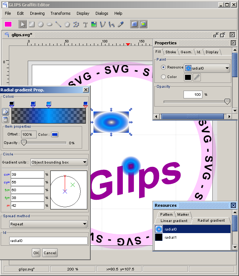Close the Radial gradient Prop. dialog
Viewport: 239px width, 276px height.
coord(86,90)
